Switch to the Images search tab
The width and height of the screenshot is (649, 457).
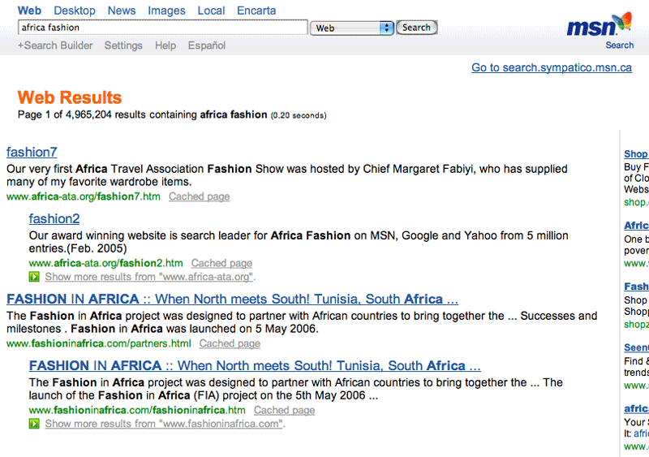pos(166,11)
